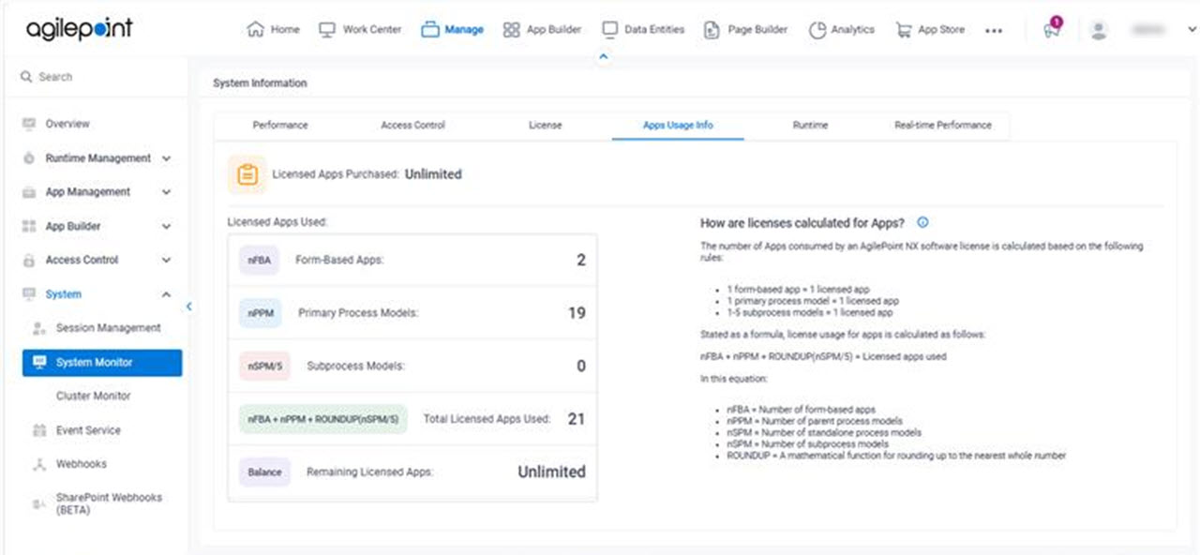The image size is (1200, 555).
Task: Click the user profile avatar
Action: 1100,30
